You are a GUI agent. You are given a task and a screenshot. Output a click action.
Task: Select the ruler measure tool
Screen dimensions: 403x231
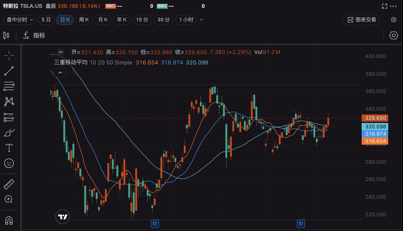pyautogui.click(x=9, y=184)
